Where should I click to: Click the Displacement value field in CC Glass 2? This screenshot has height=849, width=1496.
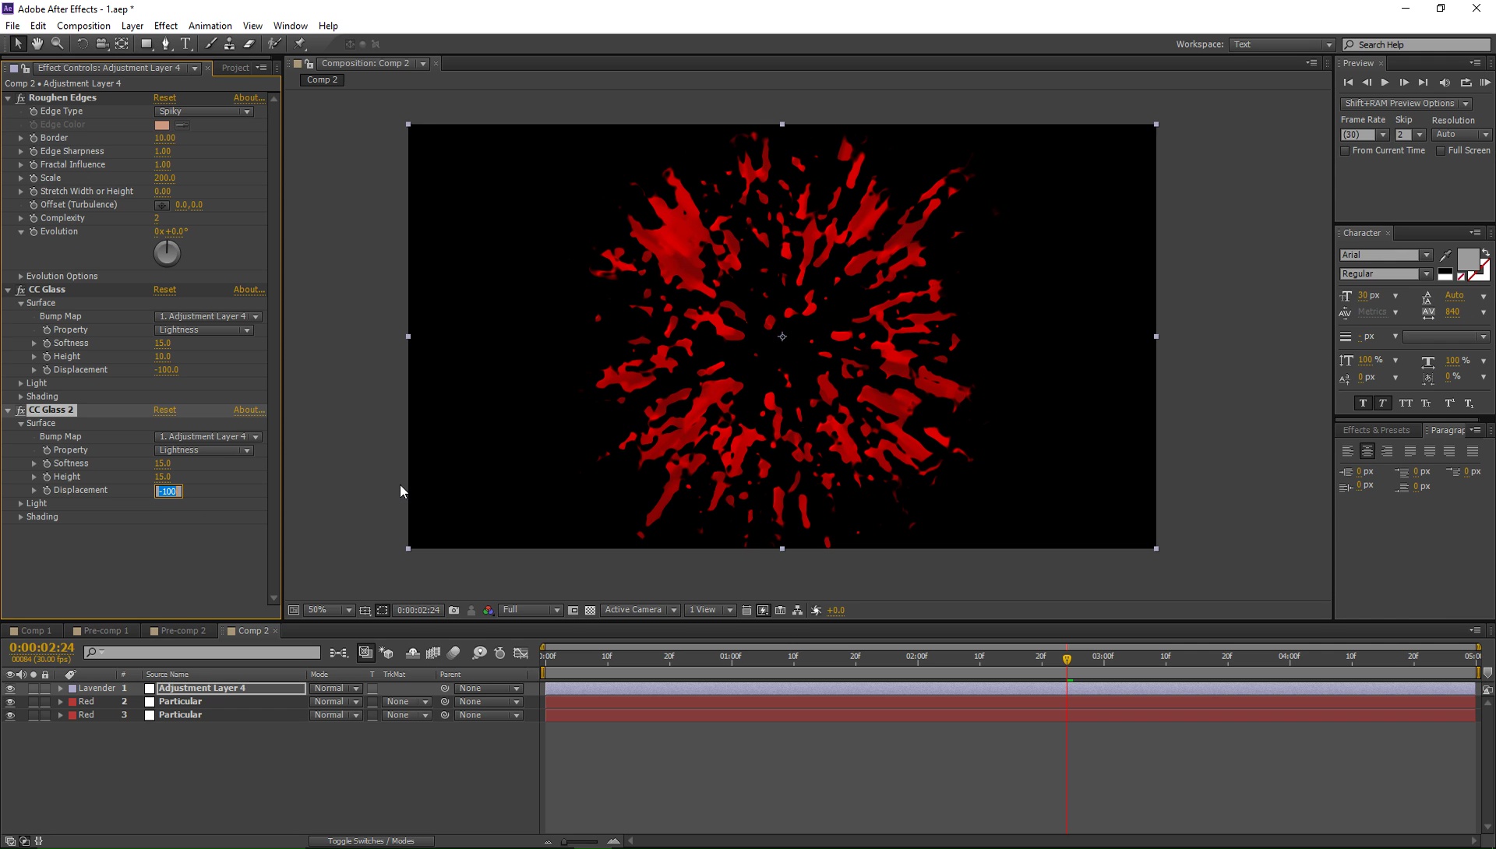(x=168, y=490)
